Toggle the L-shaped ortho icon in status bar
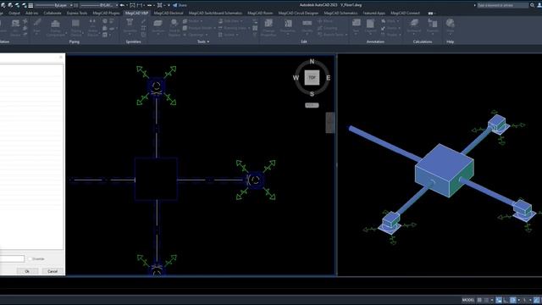542x305 pixels. point(506,300)
